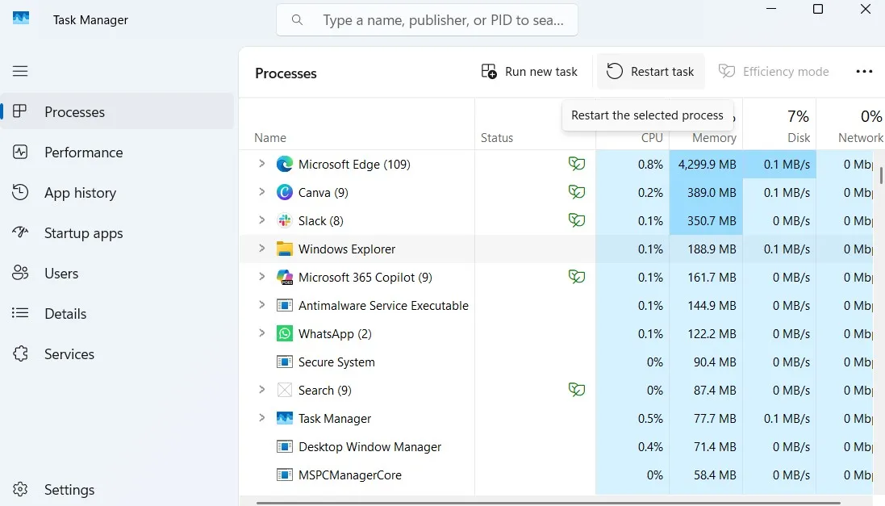Open Task Manager Settings gear

click(x=20, y=489)
